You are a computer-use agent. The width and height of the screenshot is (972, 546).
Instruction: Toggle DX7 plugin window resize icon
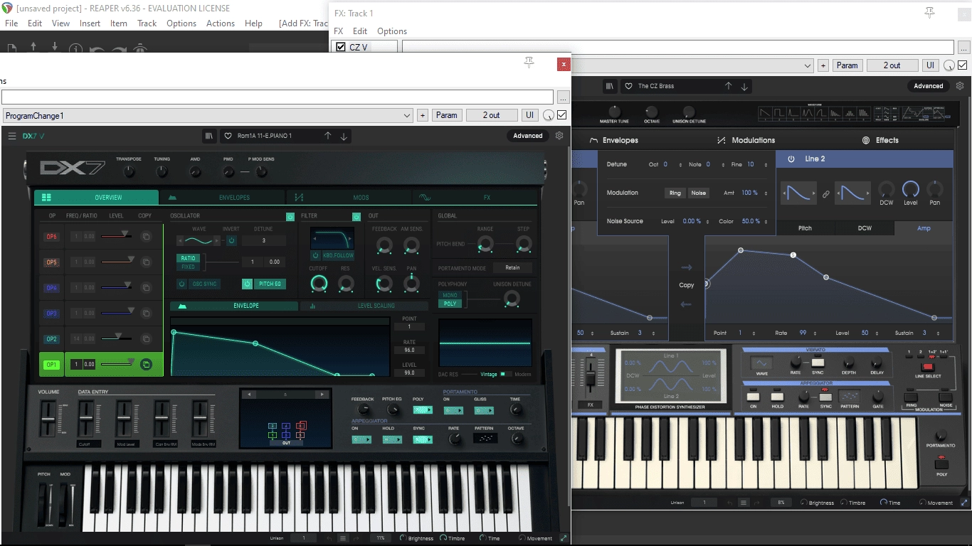pyautogui.click(x=564, y=538)
